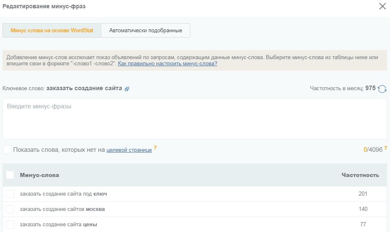
Task: Open the external link icon beside the keyword
Action: point(127,89)
